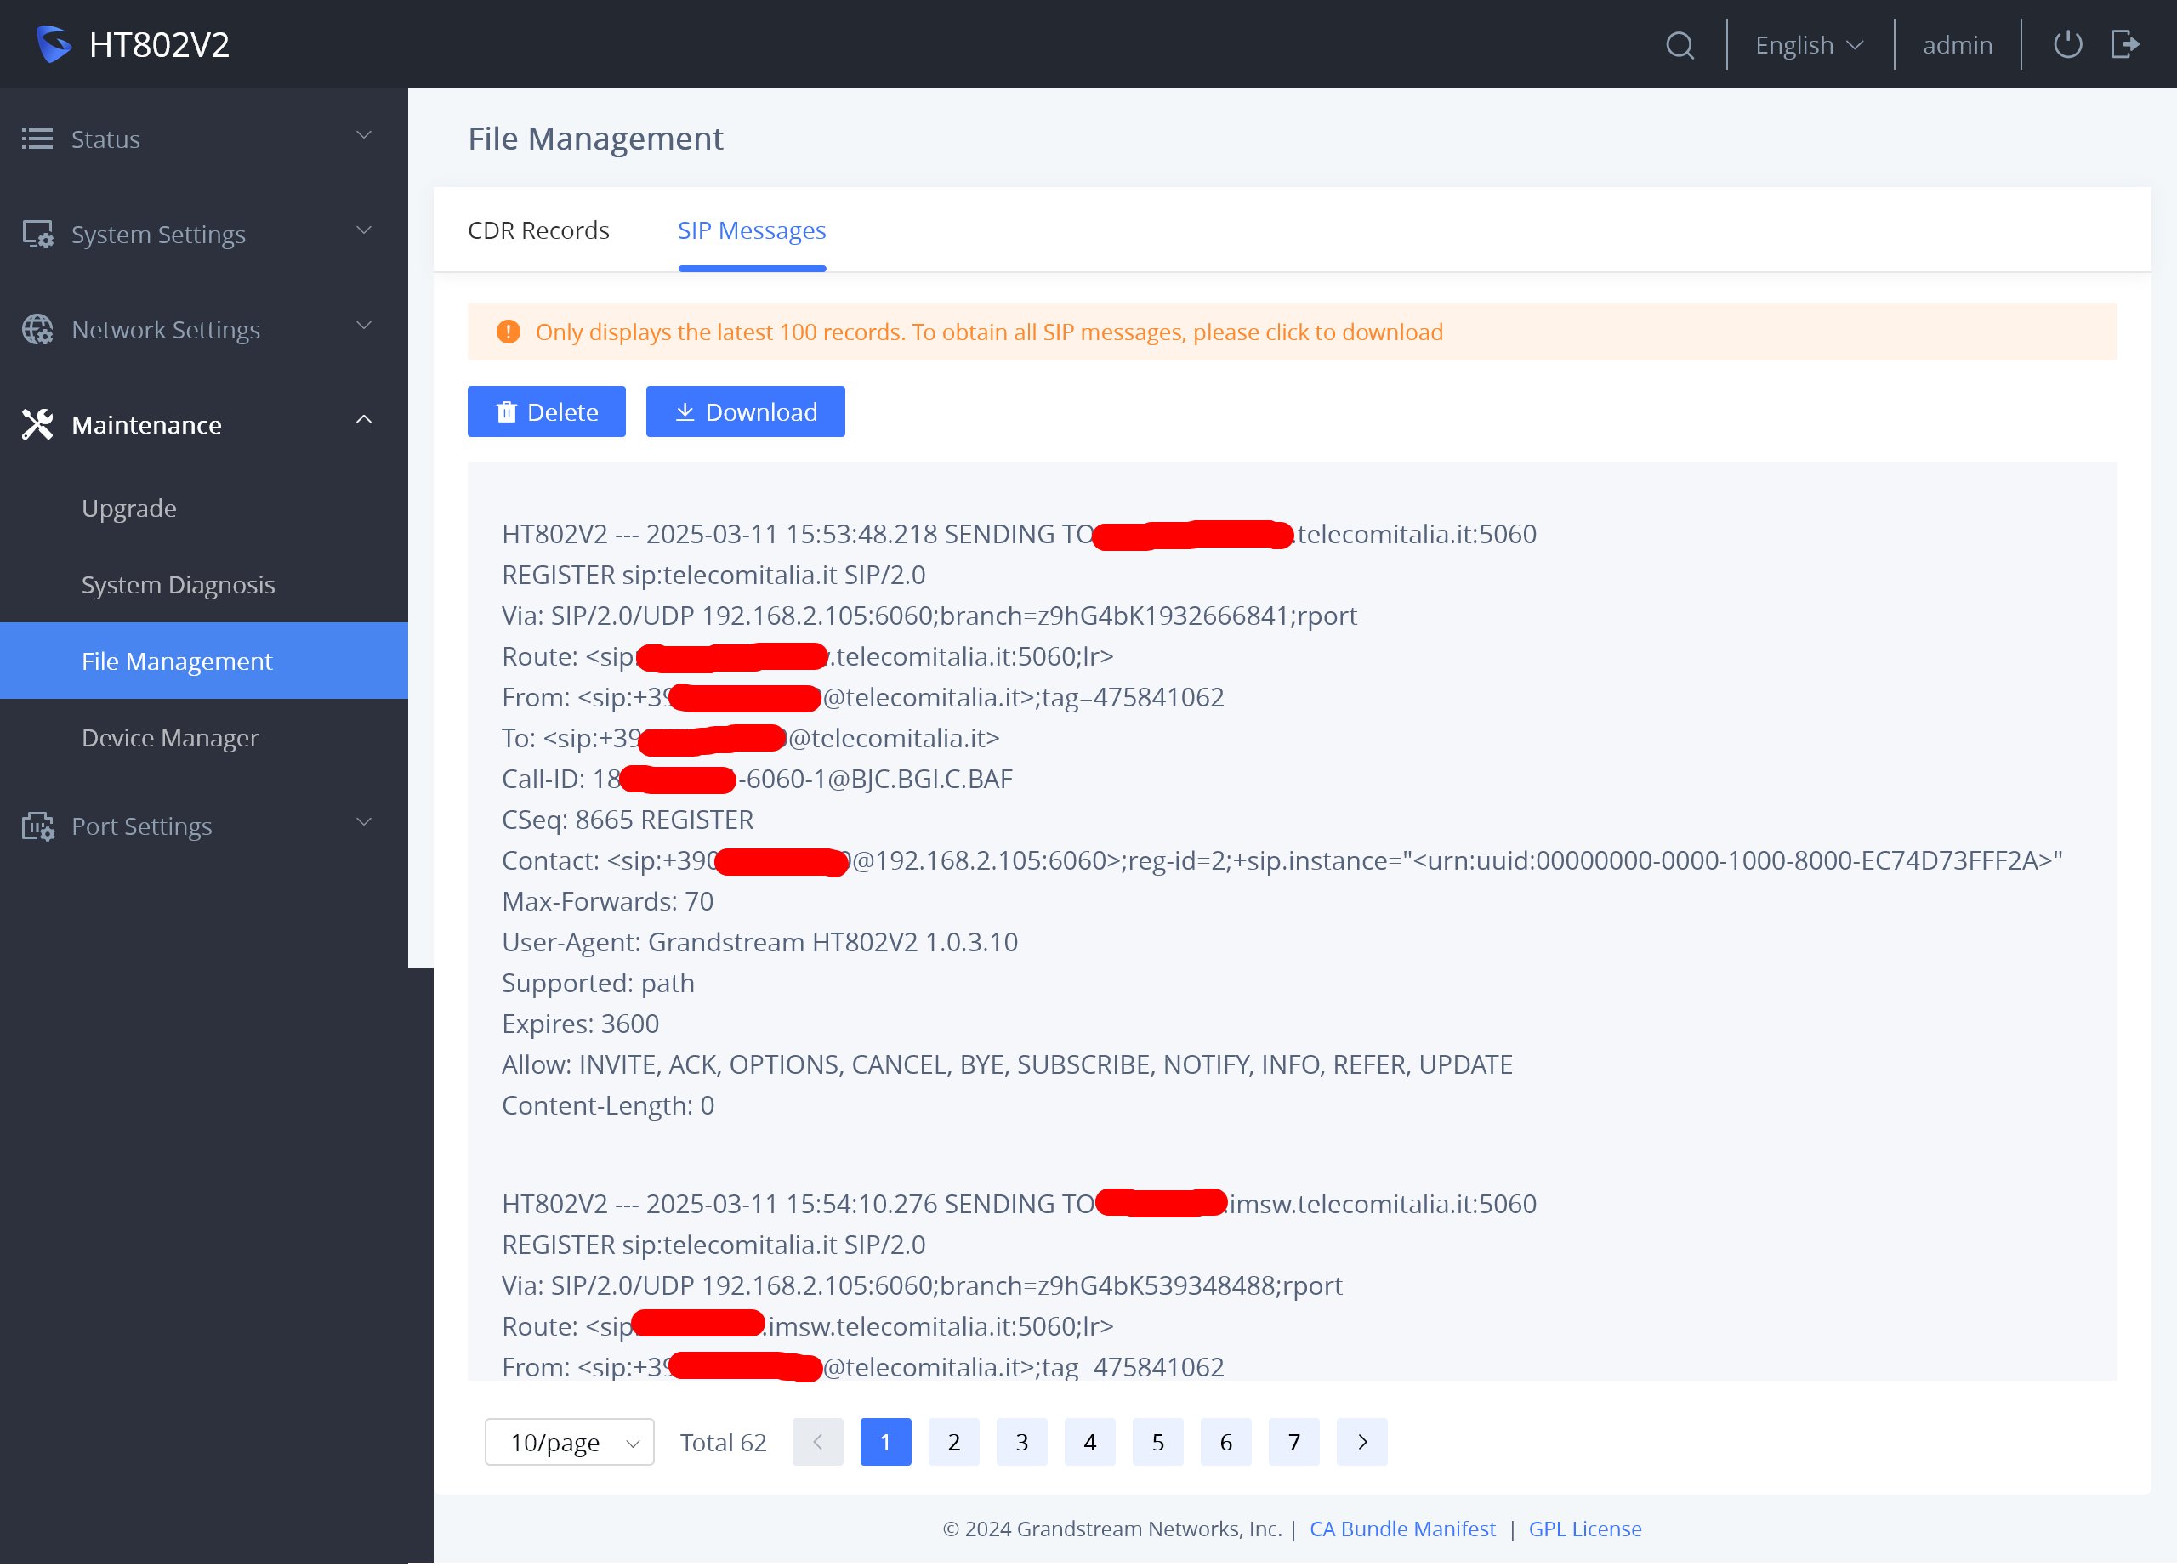Click the logout icon

pos(2125,44)
